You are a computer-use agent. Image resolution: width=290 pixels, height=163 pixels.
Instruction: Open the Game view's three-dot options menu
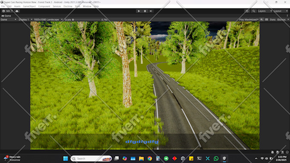pyautogui.click(x=287, y=16)
